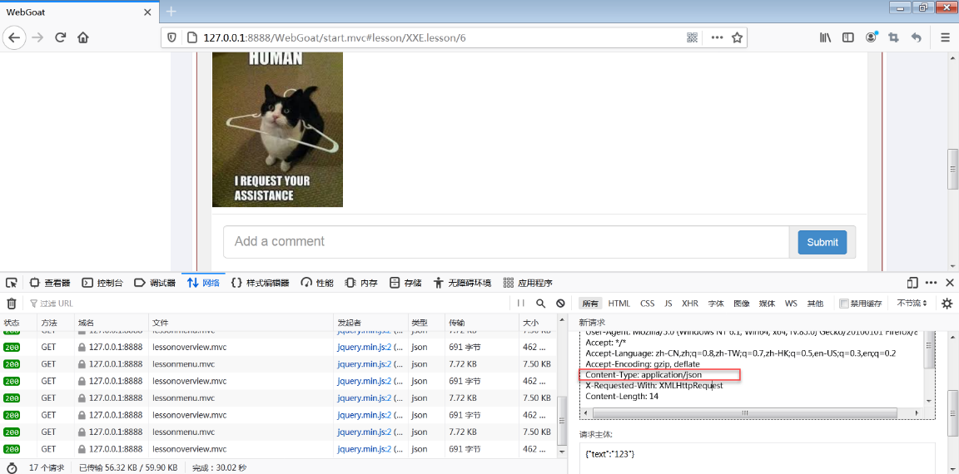Open the Library bookshelf icon
The width and height of the screenshot is (959, 474).
(826, 37)
